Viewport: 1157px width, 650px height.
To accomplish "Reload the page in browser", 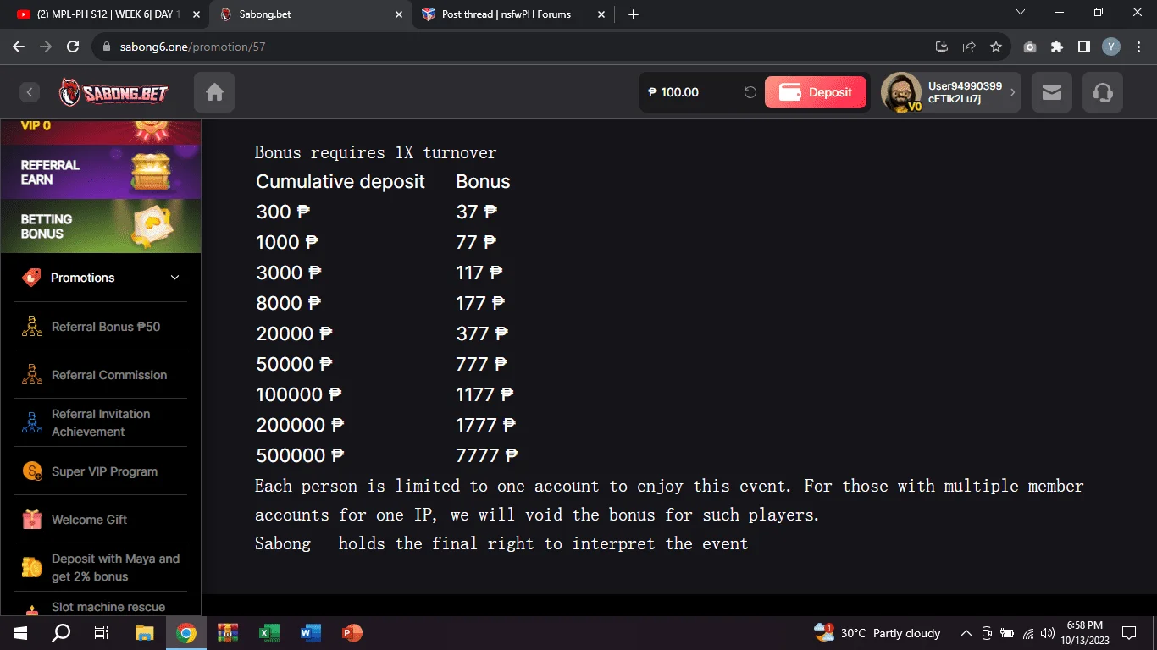I will click(x=73, y=47).
